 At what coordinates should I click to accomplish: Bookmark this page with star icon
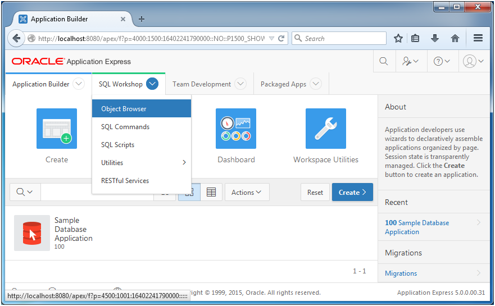pyautogui.click(x=398, y=39)
